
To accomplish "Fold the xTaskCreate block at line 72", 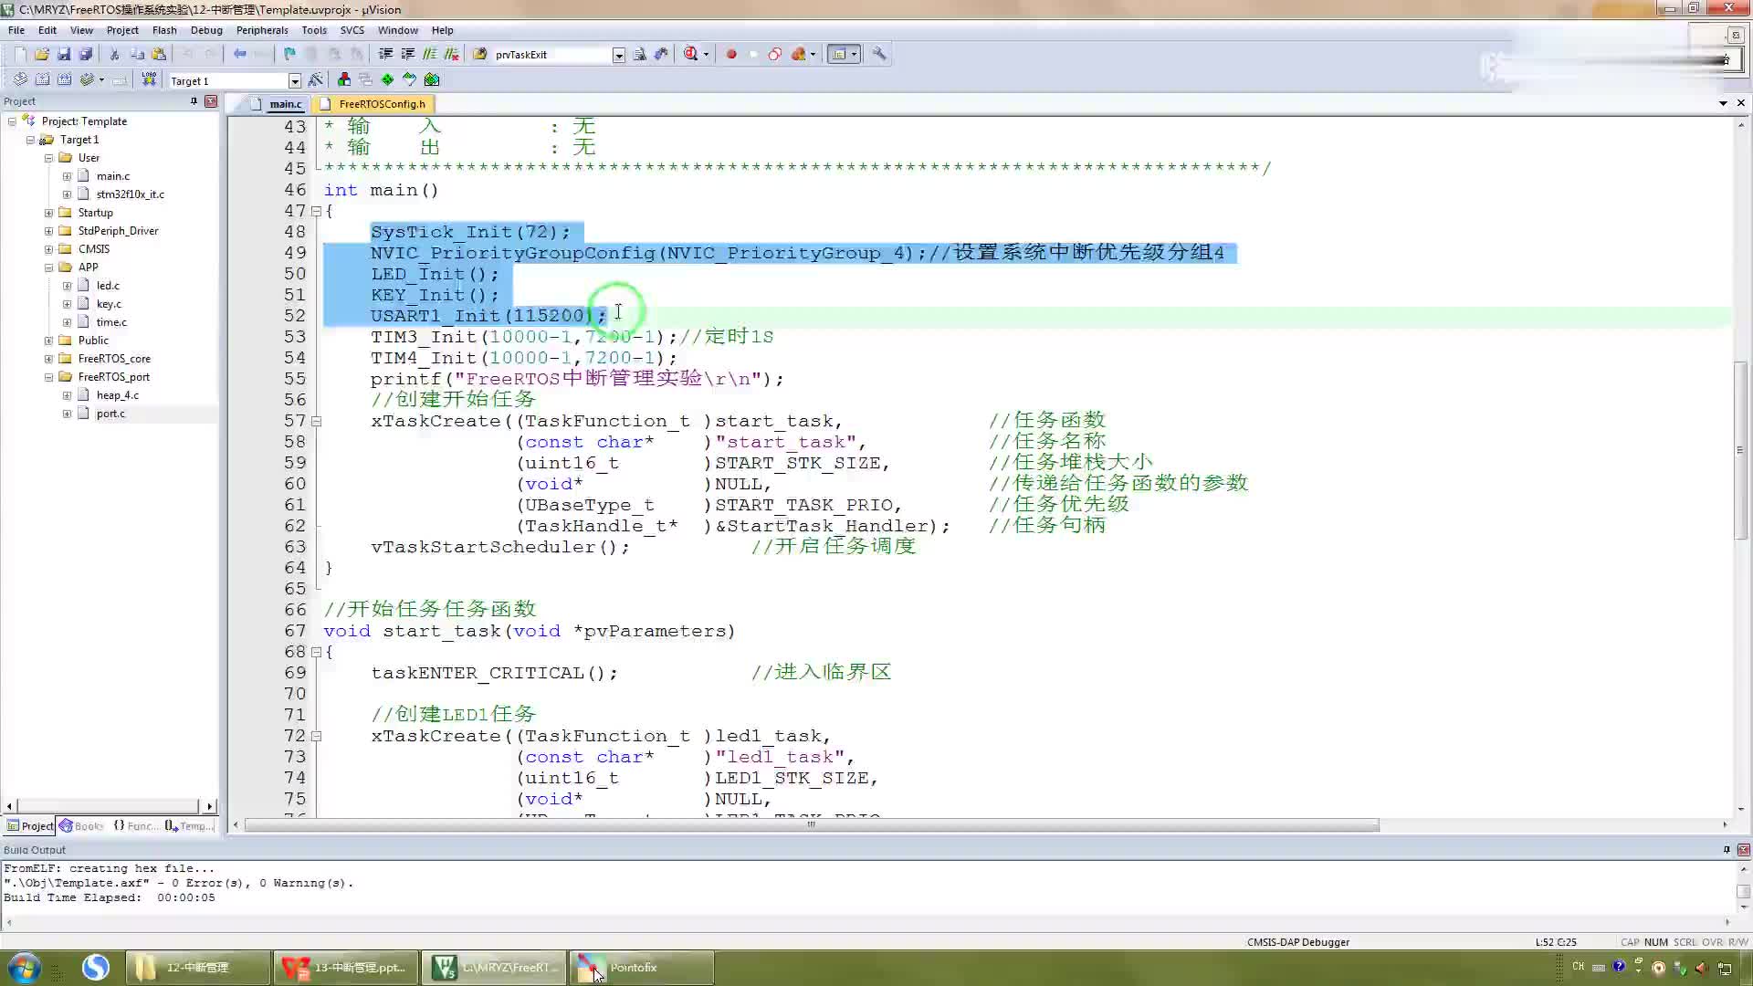I will (316, 736).
